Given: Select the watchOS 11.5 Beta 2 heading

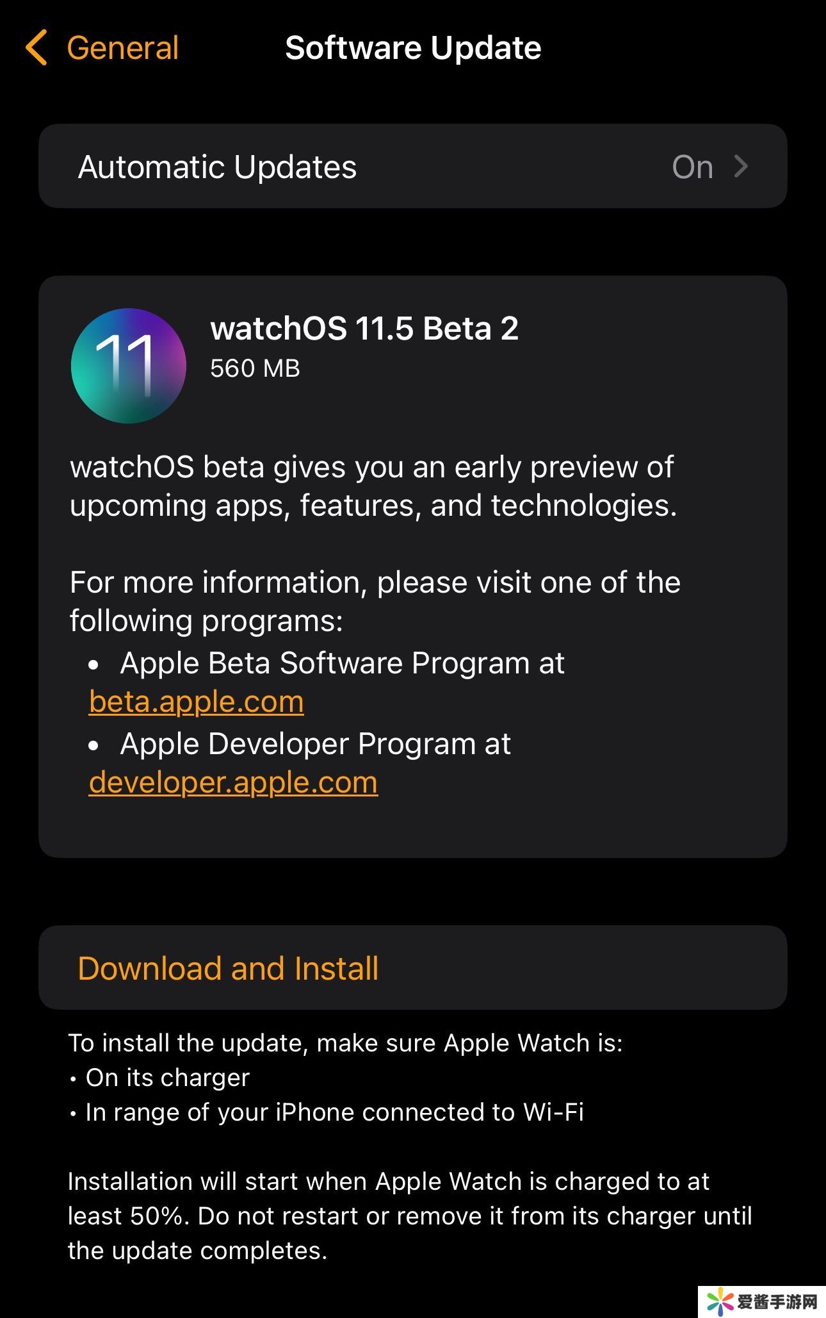Looking at the screenshot, I should click(364, 329).
